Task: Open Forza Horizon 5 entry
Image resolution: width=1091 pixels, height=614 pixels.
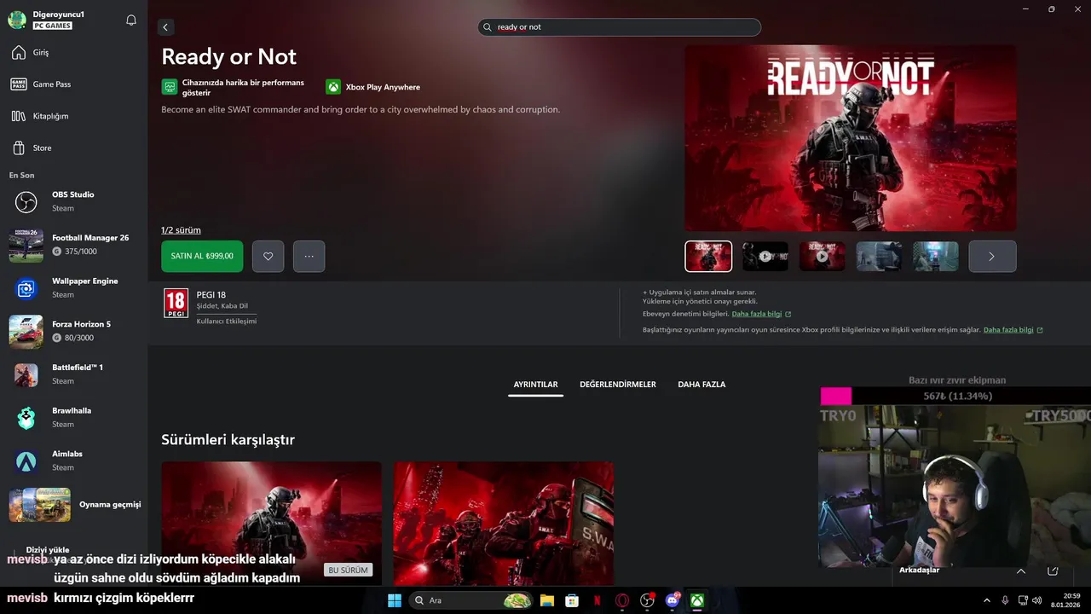Action: pos(73,331)
